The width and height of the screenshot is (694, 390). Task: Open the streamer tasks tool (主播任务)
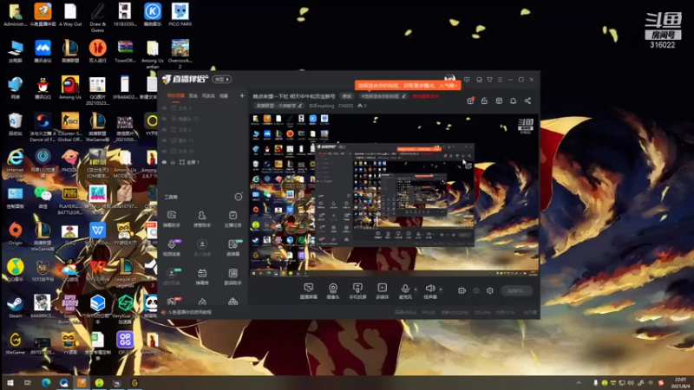tap(232, 219)
